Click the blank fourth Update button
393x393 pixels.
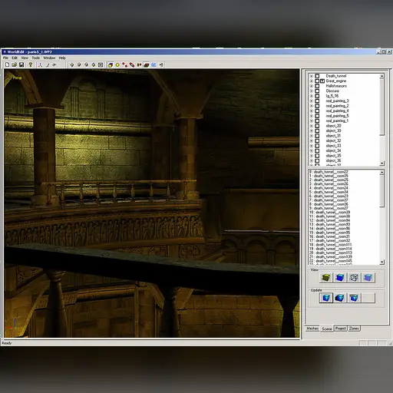(368, 298)
